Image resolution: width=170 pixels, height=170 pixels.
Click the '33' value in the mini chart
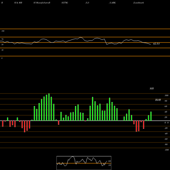pyautogui.click(x=109, y=161)
